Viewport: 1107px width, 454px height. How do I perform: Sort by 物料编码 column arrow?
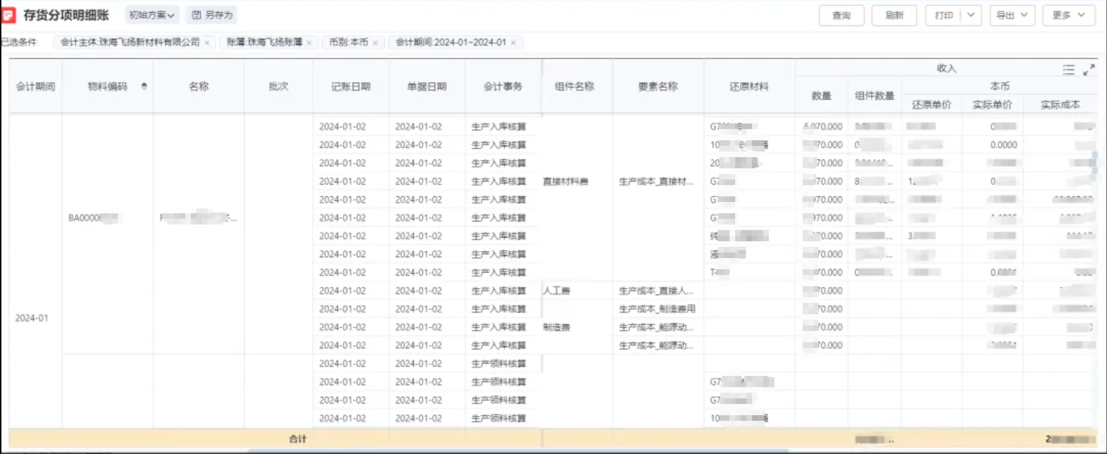pyautogui.click(x=144, y=86)
